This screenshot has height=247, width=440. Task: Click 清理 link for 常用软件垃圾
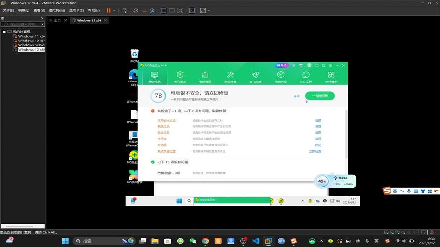(x=318, y=120)
